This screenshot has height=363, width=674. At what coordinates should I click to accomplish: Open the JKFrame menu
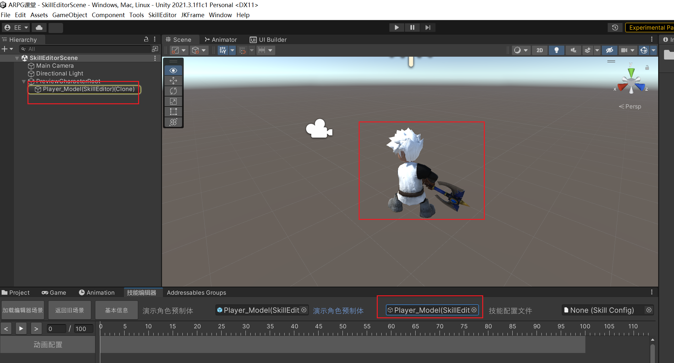coord(192,15)
